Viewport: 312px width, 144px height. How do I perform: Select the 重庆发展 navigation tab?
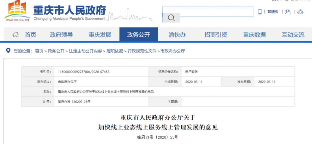[x=100, y=35]
